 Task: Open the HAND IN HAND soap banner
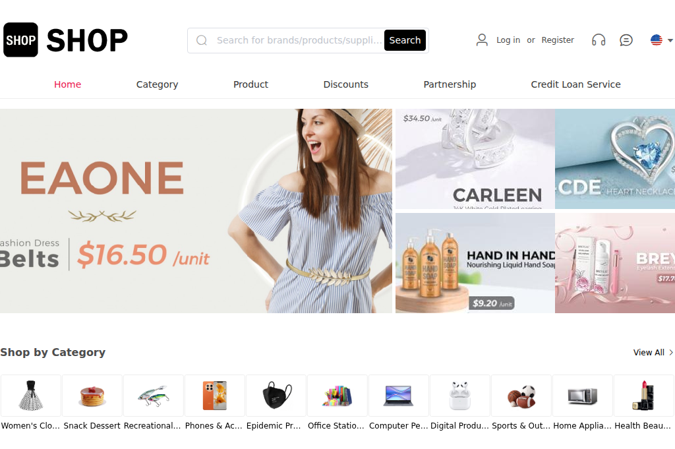pos(475,263)
